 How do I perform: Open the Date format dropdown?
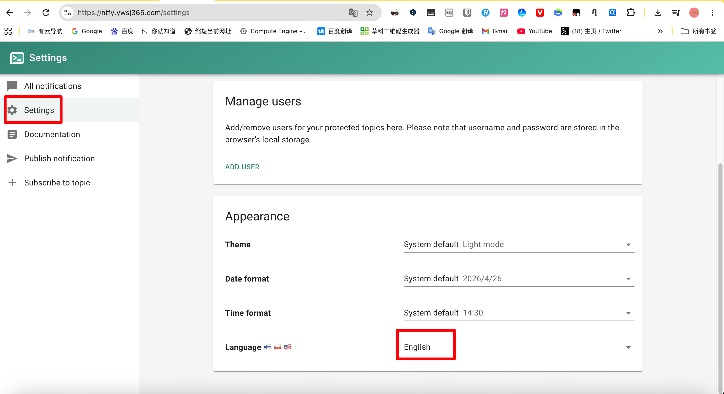[519, 279]
